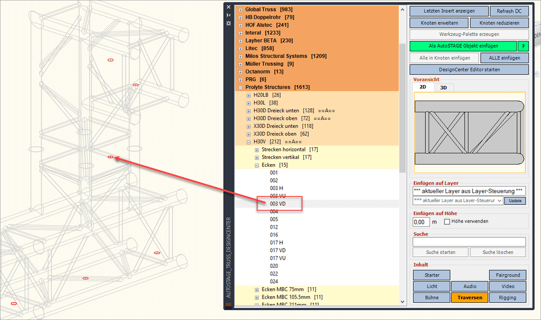Select Layher BETA [230] entry

pyautogui.click(x=269, y=40)
